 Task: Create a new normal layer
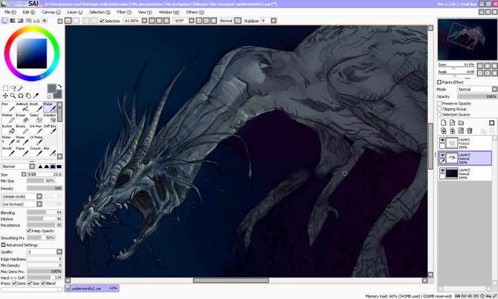pos(444,123)
